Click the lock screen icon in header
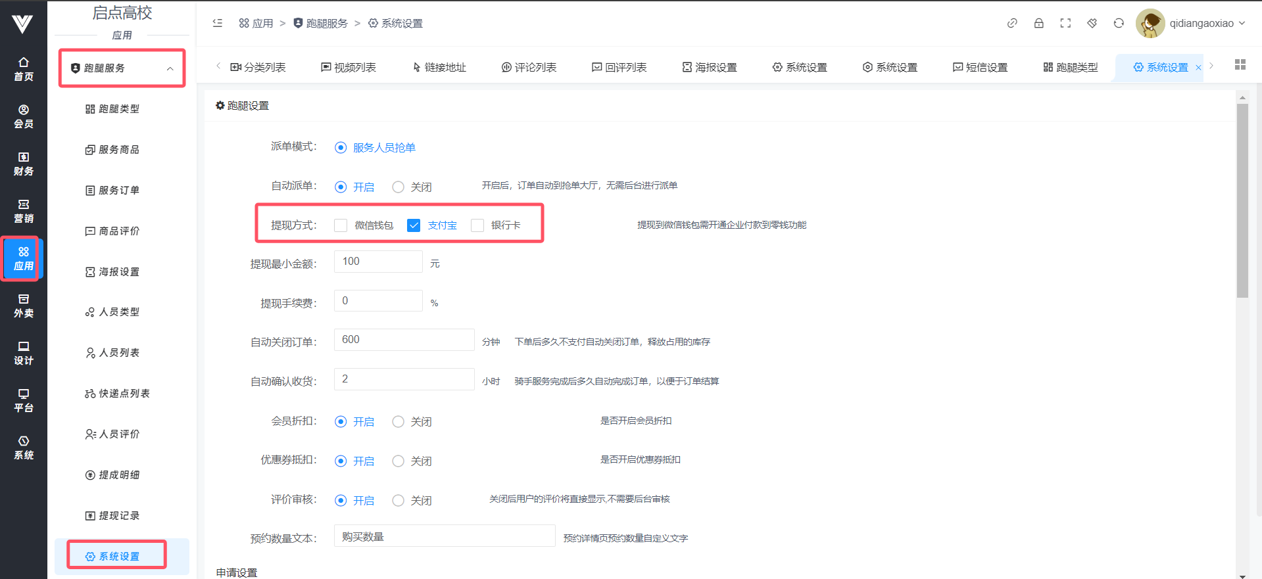This screenshot has width=1262, height=579. [1038, 23]
